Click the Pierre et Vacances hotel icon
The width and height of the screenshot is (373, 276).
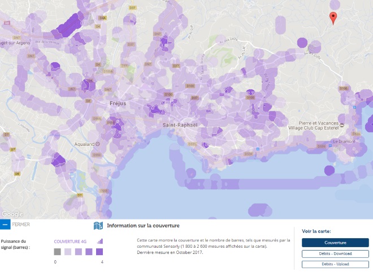(342, 124)
